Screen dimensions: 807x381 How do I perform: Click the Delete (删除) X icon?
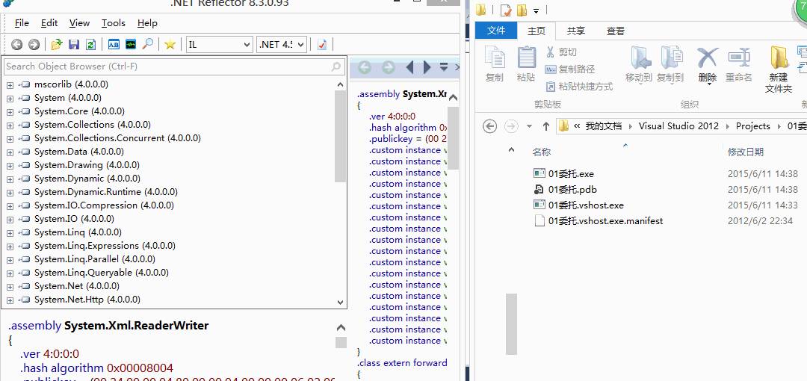[x=708, y=58]
